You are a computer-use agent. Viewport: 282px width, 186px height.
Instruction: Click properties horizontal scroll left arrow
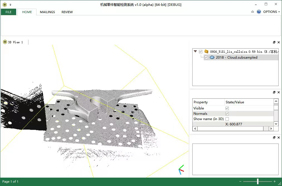(x=195, y=128)
